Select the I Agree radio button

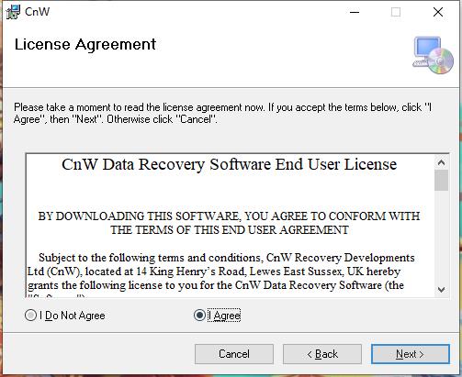pos(199,316)
